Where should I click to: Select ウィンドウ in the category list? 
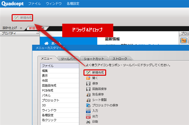(60, 110)
